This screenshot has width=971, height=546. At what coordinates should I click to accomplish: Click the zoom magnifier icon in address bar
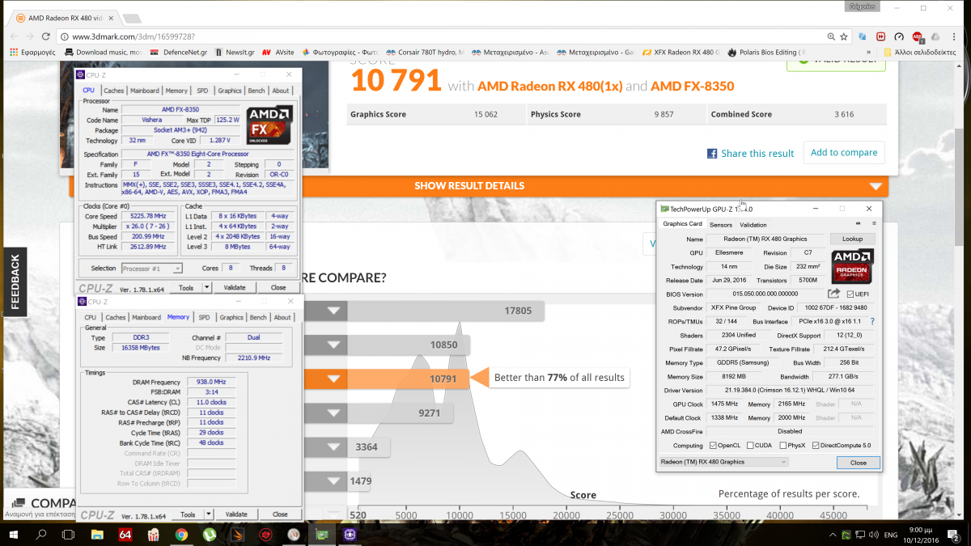[831, 36]
